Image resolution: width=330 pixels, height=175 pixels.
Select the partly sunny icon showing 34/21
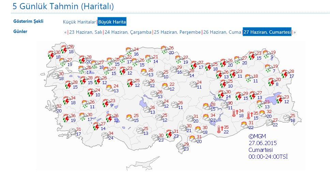tap(207, 117)
